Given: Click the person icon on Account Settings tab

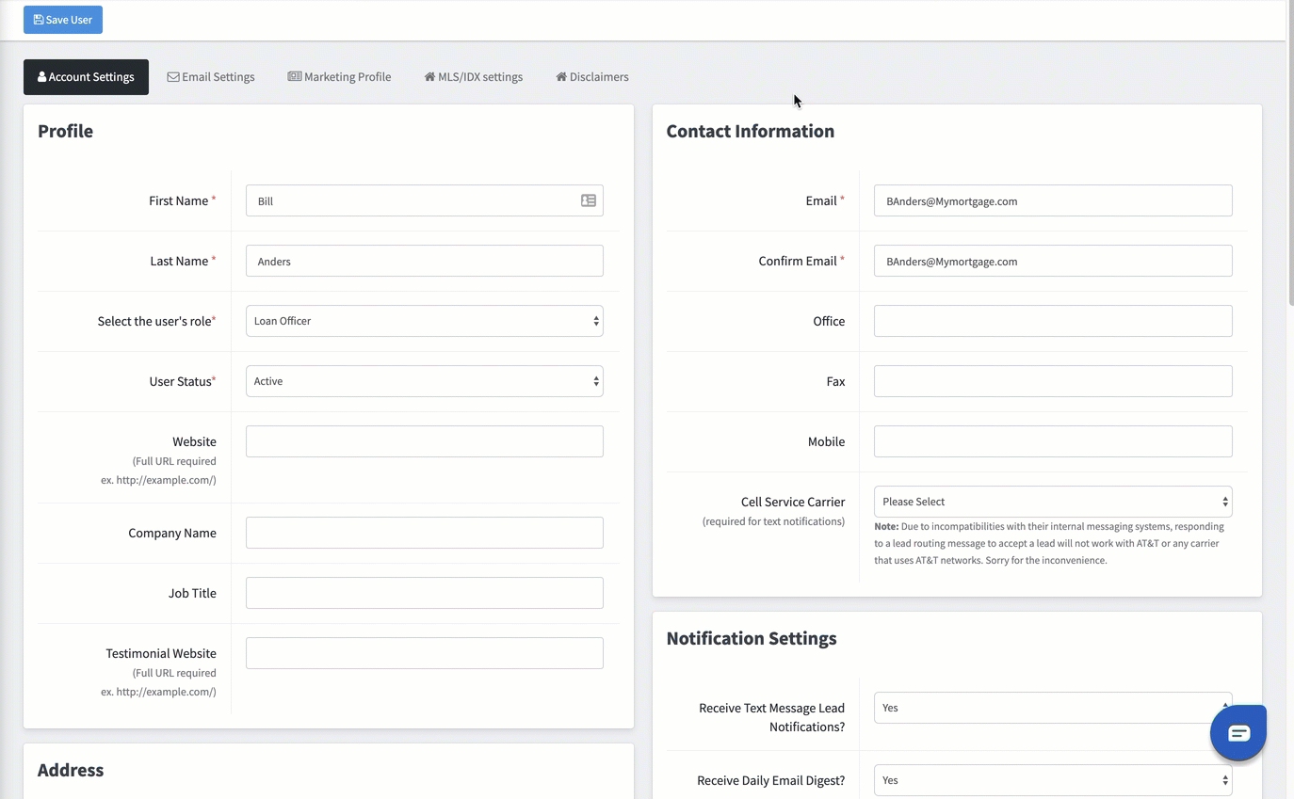Looking at the screenshot, I should coord(41,76).
